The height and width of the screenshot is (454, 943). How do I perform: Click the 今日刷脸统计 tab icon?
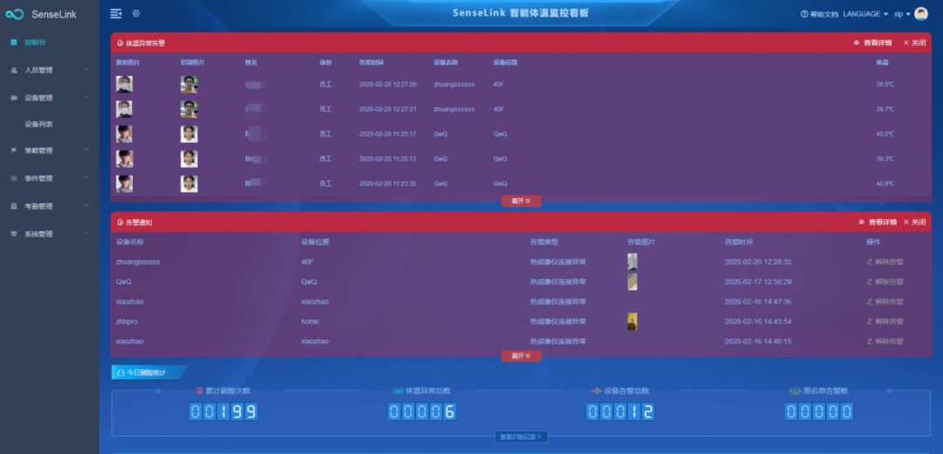120,373
